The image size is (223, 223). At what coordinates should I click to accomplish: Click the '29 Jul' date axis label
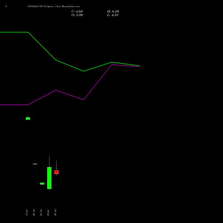[x=48, y=212]
